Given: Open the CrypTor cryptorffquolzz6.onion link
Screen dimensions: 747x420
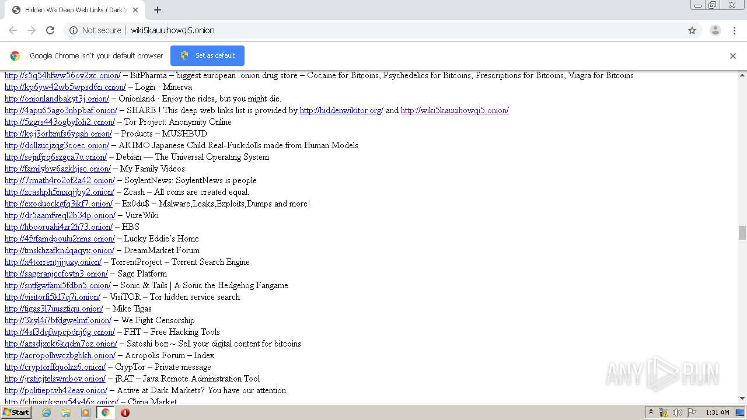Looking at the screenshot, I should click(x=55, y=367).
